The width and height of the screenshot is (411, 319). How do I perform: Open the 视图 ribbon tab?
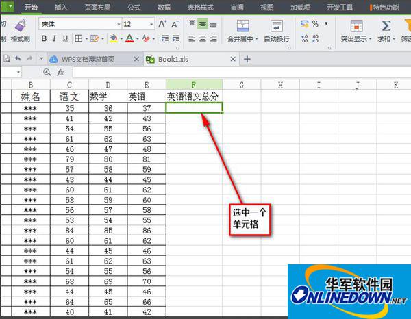[267, 7]
